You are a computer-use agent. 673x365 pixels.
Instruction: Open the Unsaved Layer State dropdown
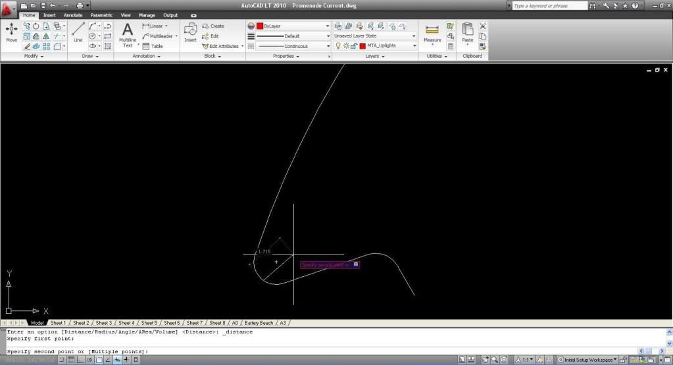tap(375, 36)
